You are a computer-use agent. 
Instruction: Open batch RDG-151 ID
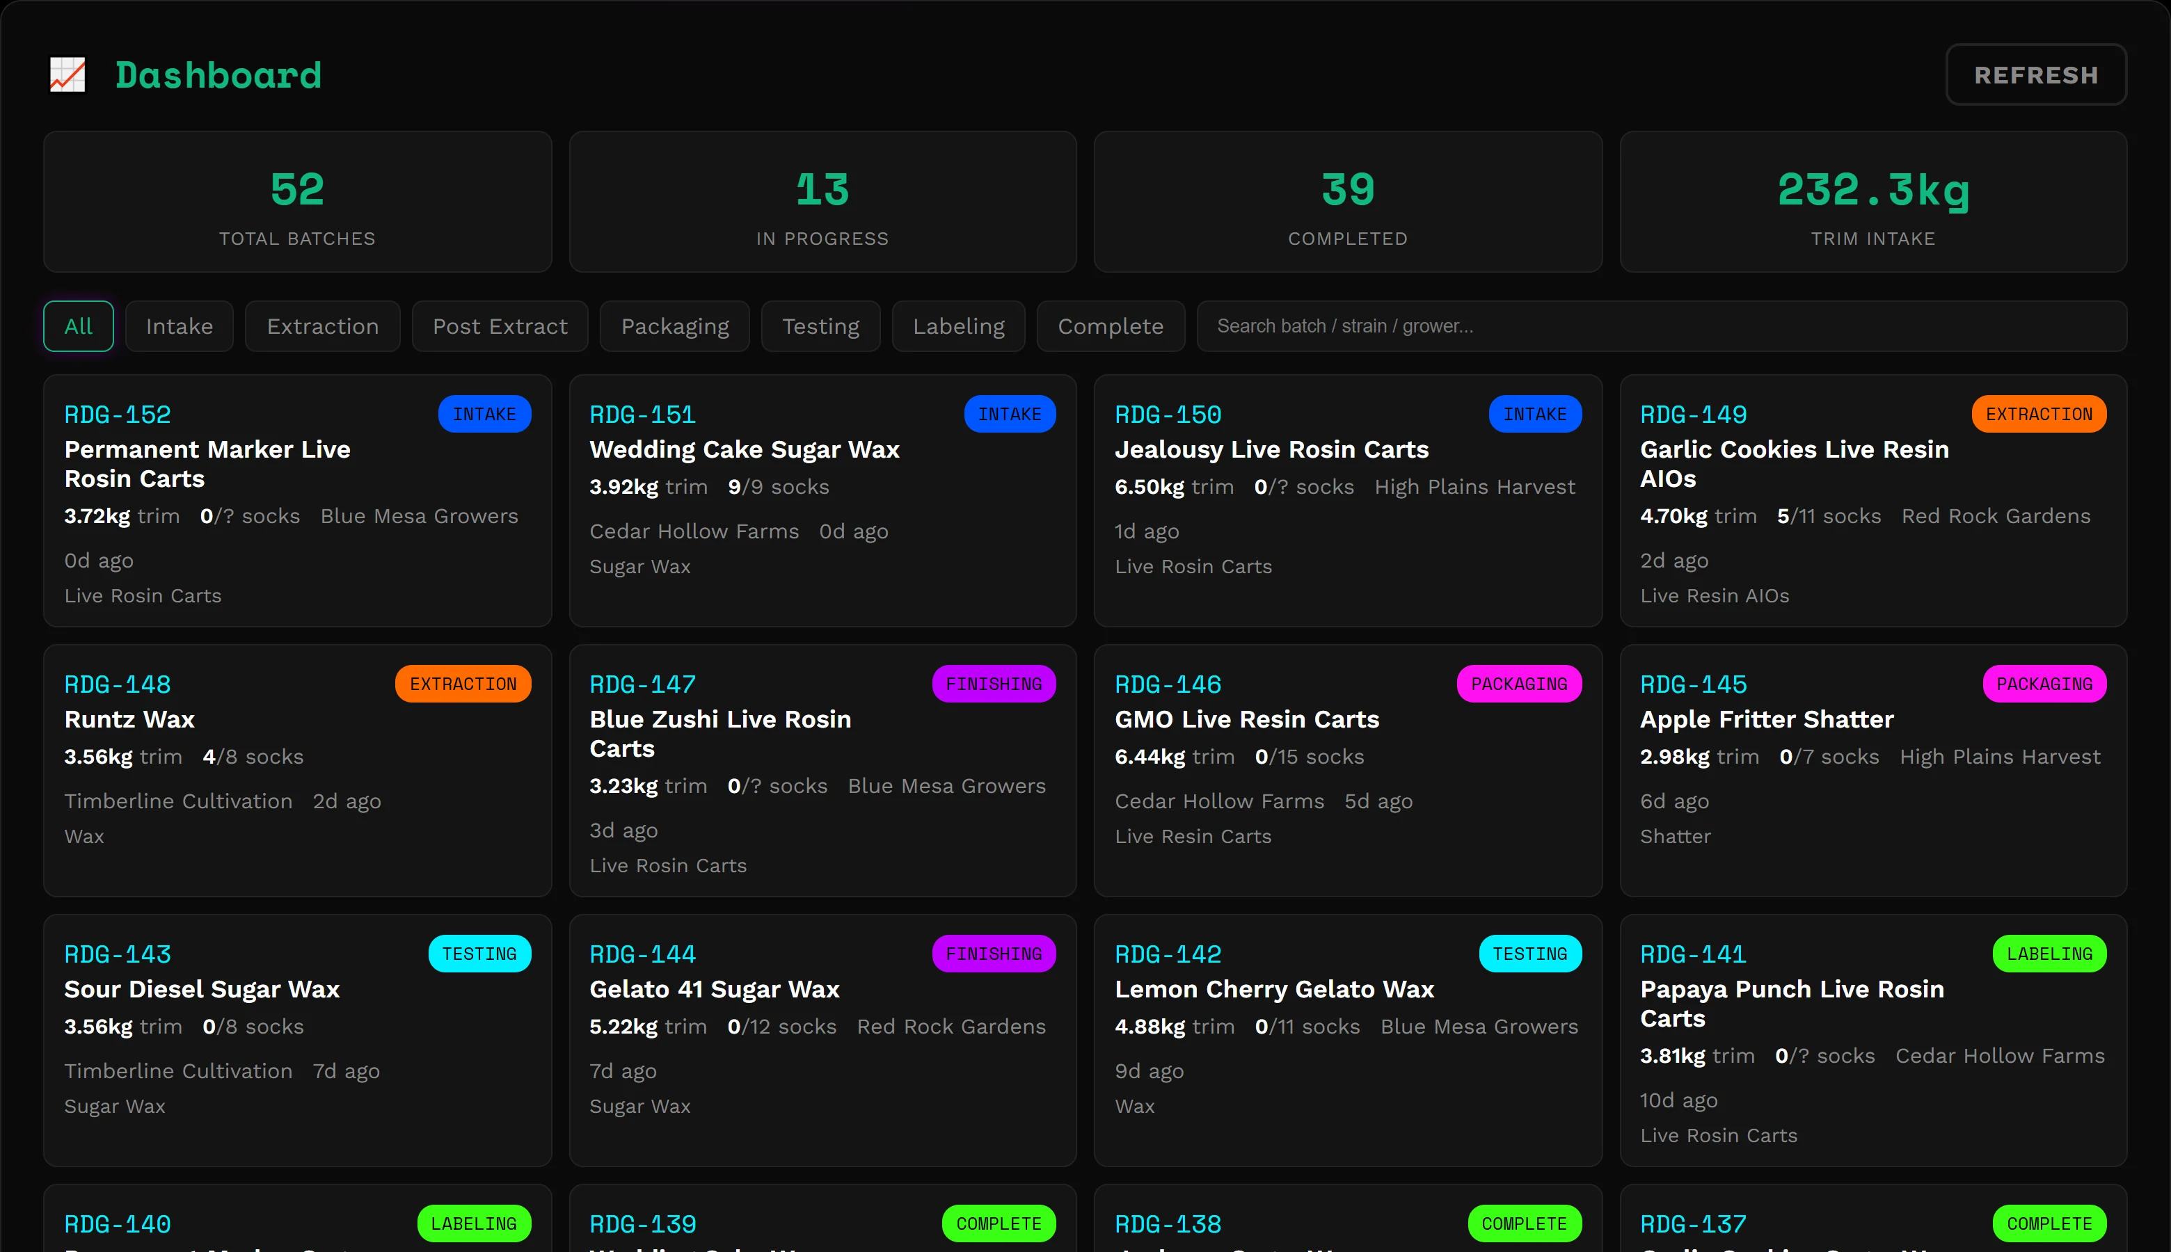point(642,415)
